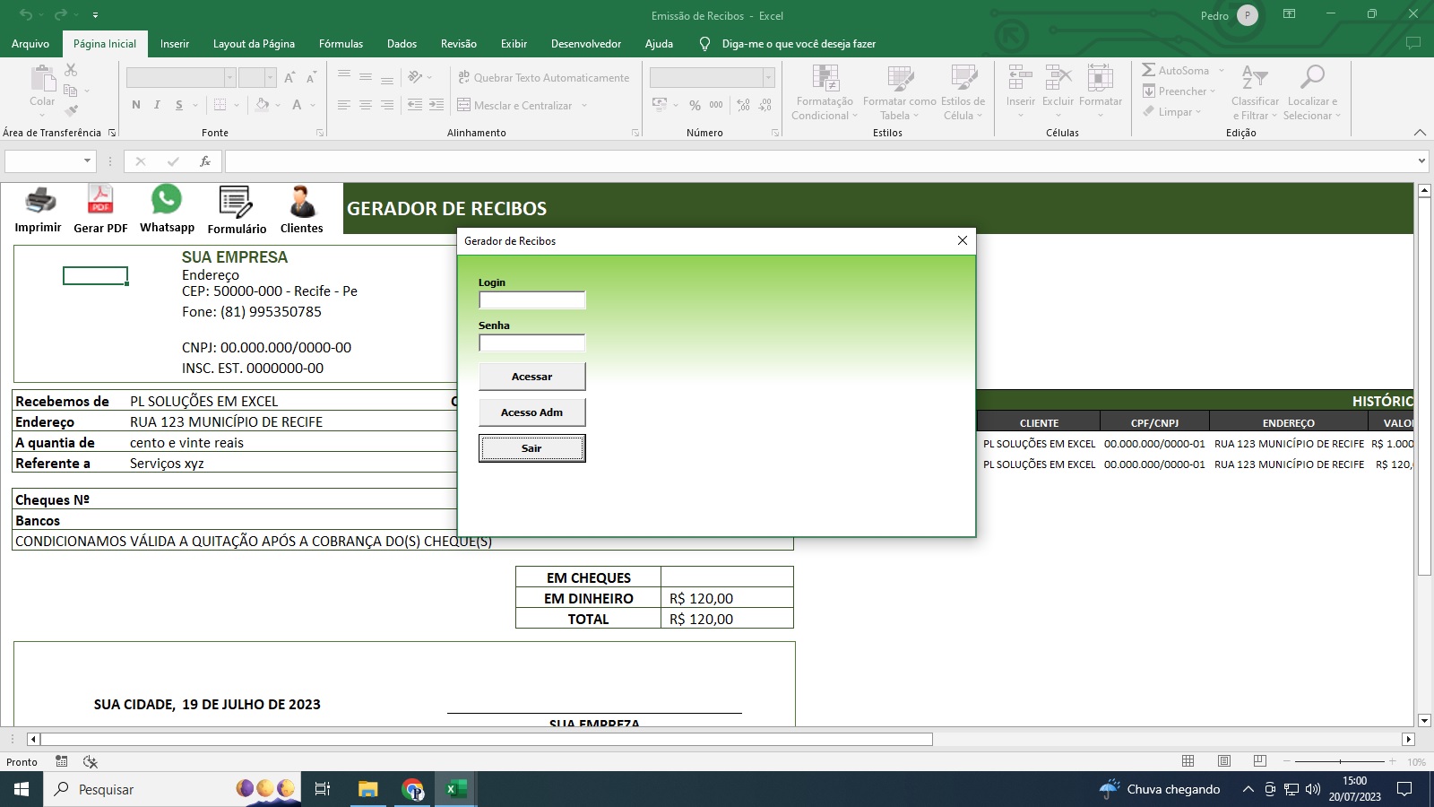Click the Acesso Adm button
Screen dimensions: 1434x807
pos(531,412)
